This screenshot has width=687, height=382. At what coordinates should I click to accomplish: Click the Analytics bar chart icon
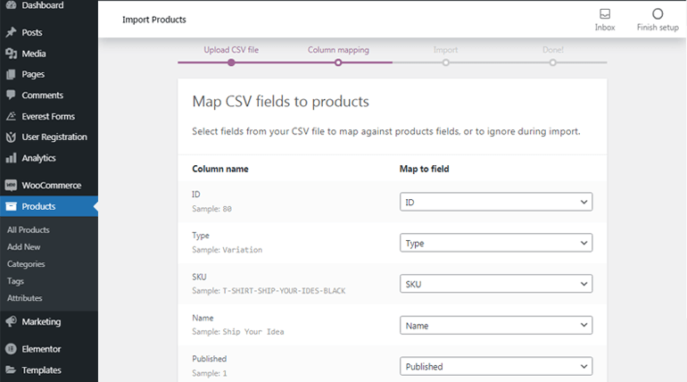pyautogui.click(x=11, y=158)
